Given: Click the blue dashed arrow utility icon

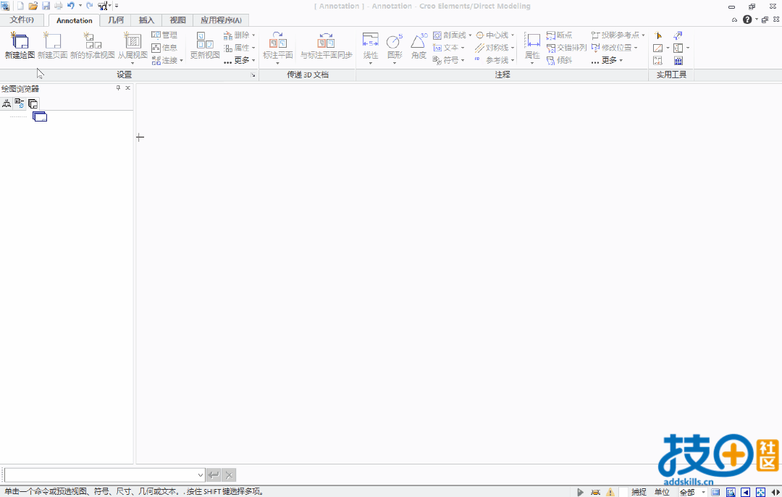Looking at the screenshot, I should tap(678, 35).
